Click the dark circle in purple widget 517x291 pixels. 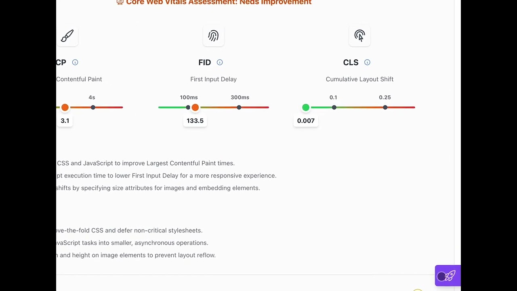441,276
